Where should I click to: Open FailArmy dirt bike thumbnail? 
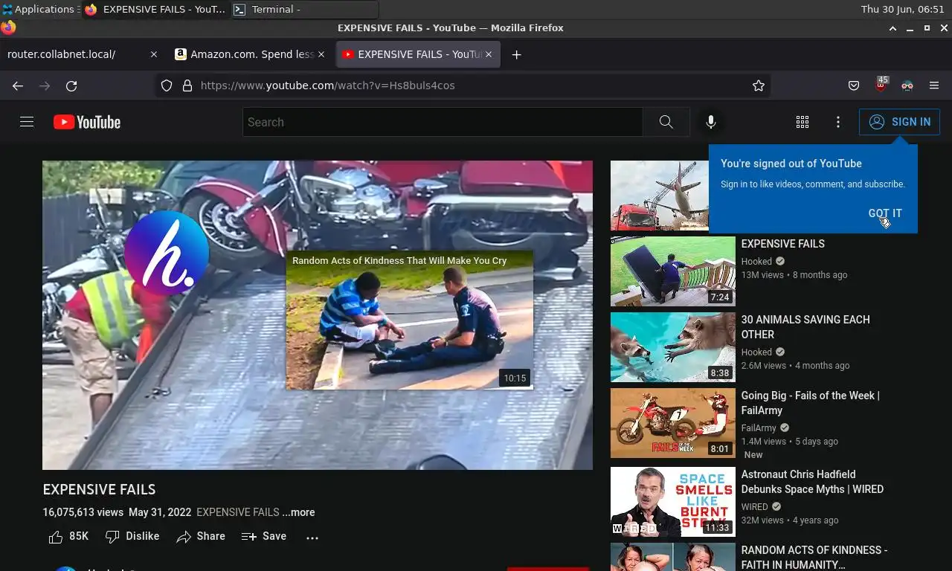(673, 423)
